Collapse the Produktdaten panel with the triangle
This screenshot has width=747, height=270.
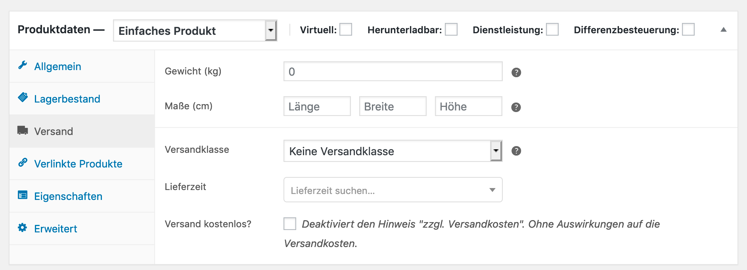[x=724, y=30]
